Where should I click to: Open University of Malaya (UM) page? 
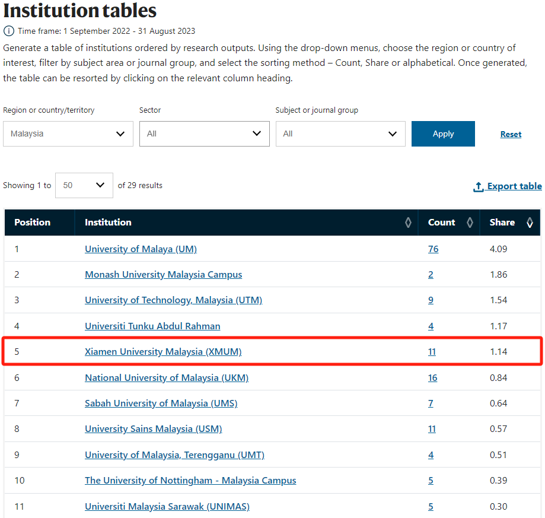coord(141,249)
